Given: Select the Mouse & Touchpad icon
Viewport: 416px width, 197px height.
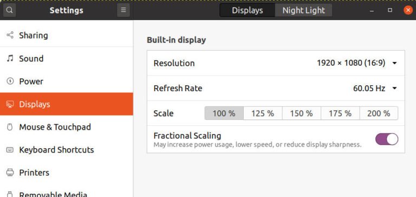Looking at the screenshot, I should pos(10,127).
